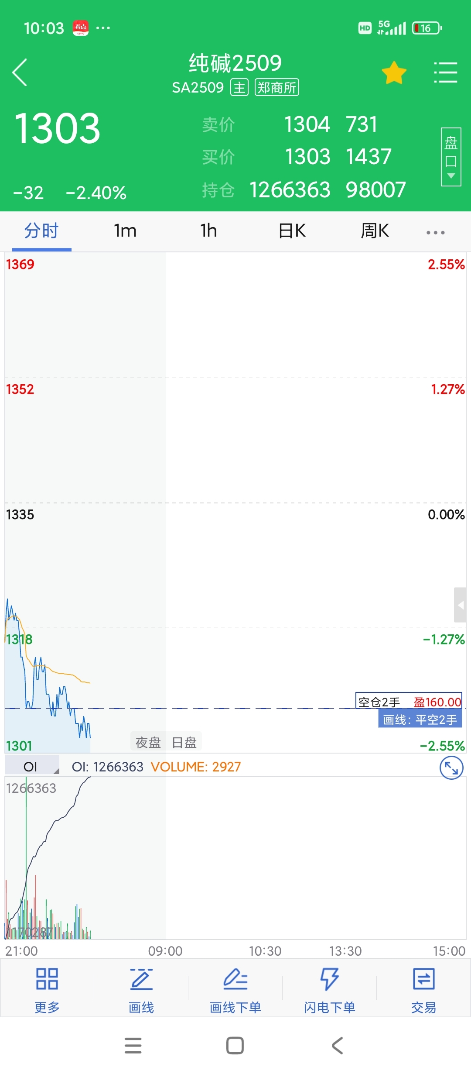The height and width of the screenshot is (1074, 471).
Task: Open the list menu icon in the header
Action: click(x=445, y=72)
